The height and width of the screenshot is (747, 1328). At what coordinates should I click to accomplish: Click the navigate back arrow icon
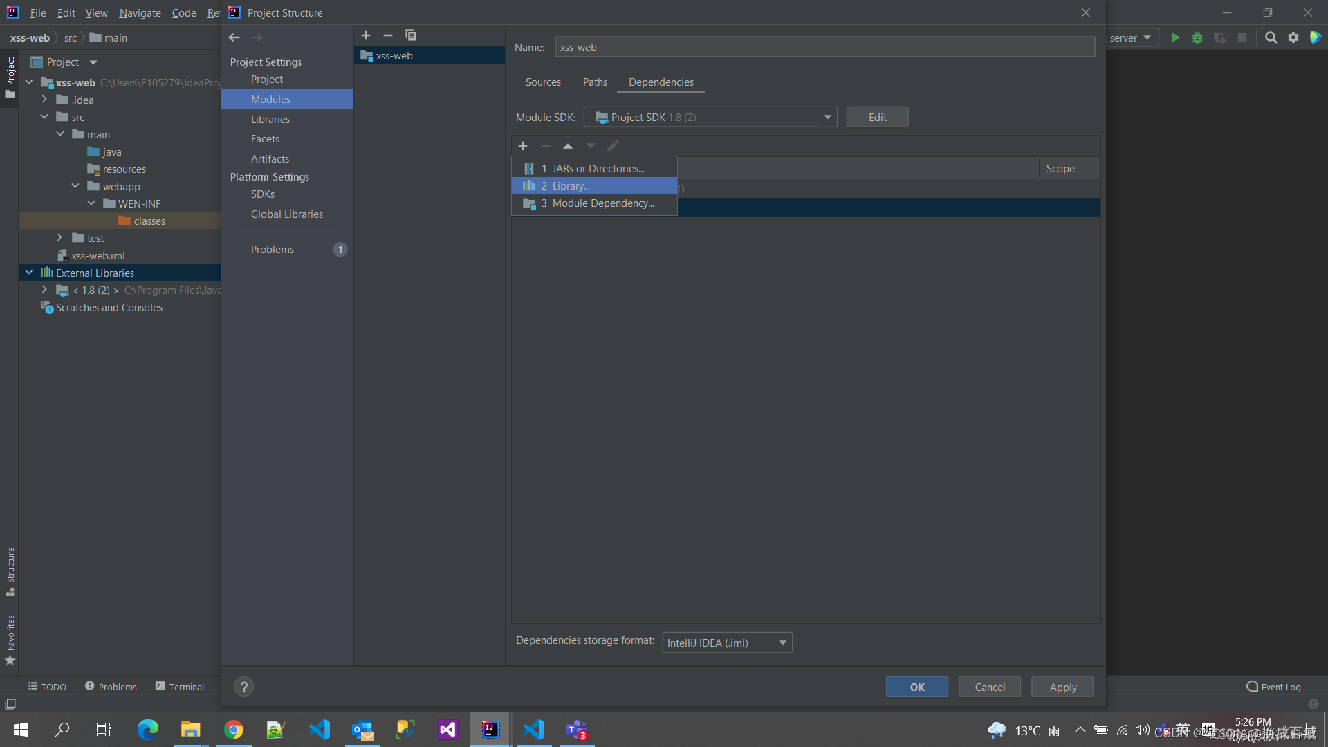tap(234, 37)
